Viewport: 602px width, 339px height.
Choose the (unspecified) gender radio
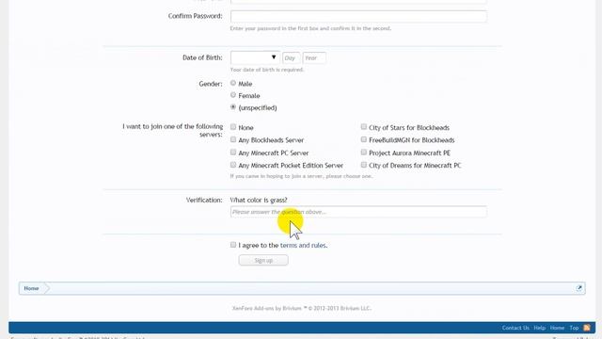click(x=233, y=107)
